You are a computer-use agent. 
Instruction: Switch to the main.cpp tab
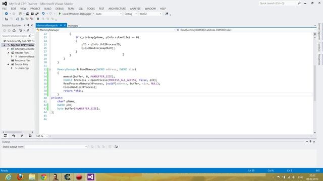(73, 26)
